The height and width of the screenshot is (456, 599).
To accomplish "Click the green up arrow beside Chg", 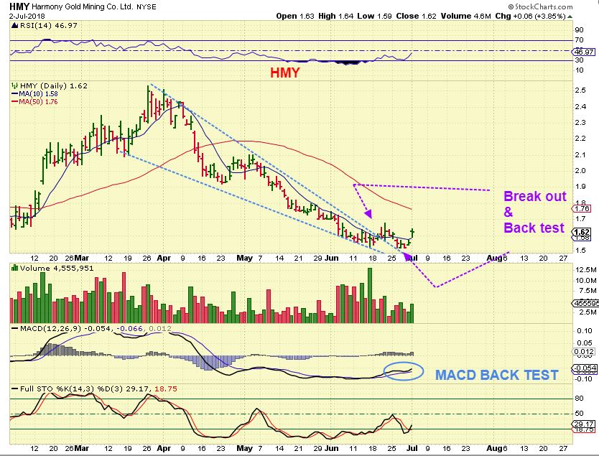I will click(x=570, y=17).
